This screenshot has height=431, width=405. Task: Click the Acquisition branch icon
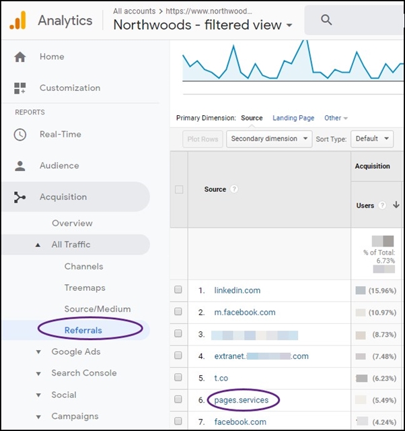point(20,197)
